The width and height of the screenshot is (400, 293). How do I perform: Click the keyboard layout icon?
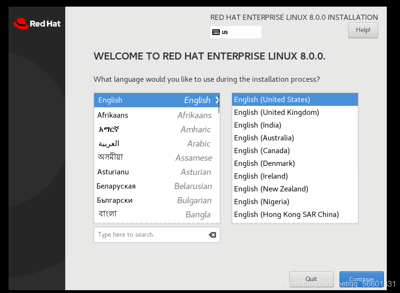[216, 32]
